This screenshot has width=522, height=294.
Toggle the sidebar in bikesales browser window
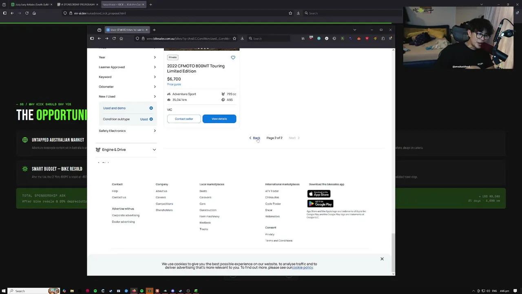(x=92, y=38)
